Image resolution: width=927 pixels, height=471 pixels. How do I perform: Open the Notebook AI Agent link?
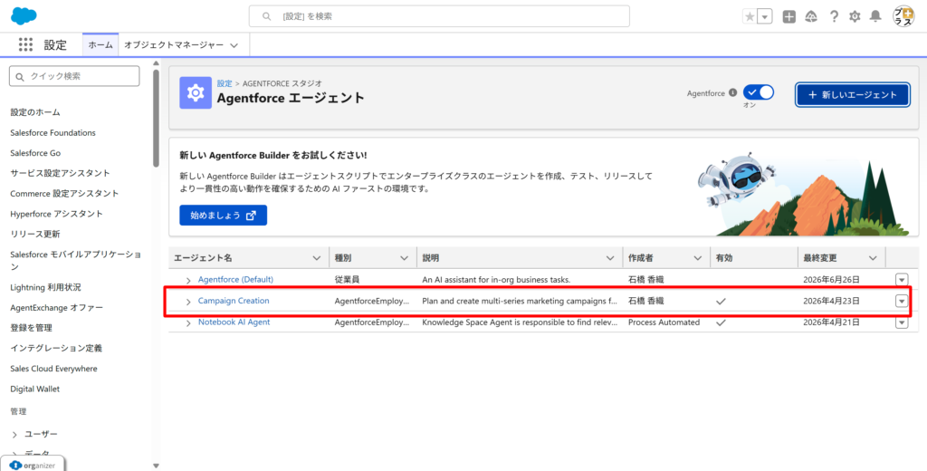point(234,322)
